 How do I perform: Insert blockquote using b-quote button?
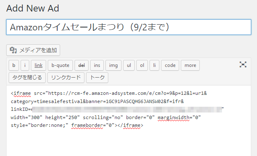[x=60, y=65]
